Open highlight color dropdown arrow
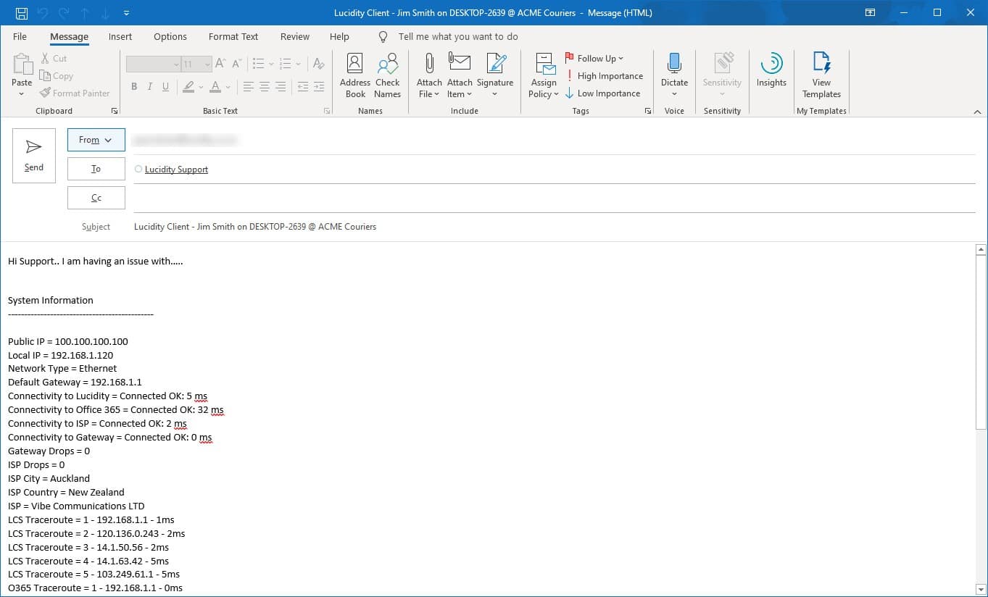The width and height of the screenshot is (988, 597). click(201, 87)
